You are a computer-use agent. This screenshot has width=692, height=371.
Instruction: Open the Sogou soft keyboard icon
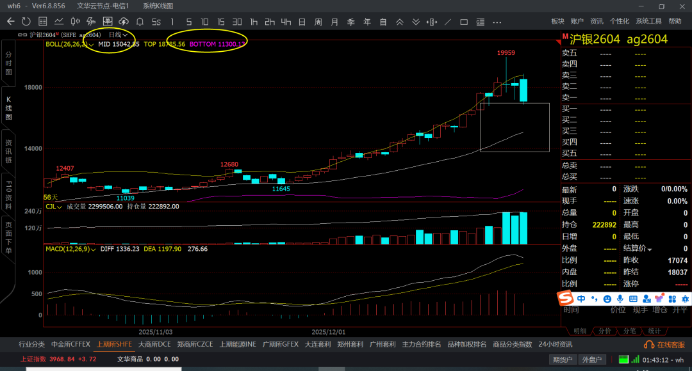[x=633, y=299]
